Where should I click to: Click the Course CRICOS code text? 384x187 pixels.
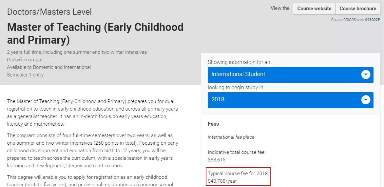click(x=355, y=20)
